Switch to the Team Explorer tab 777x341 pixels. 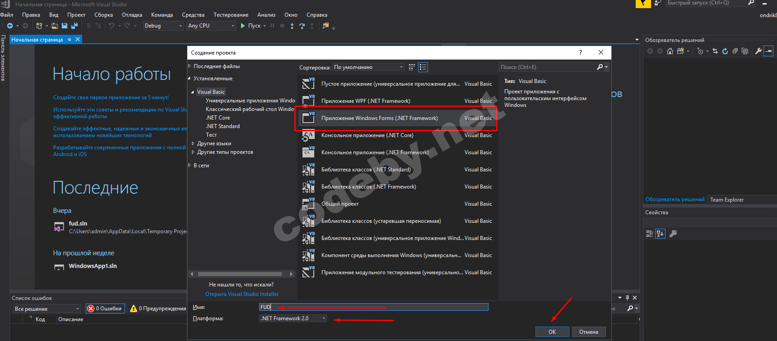(x=726, y=200)
